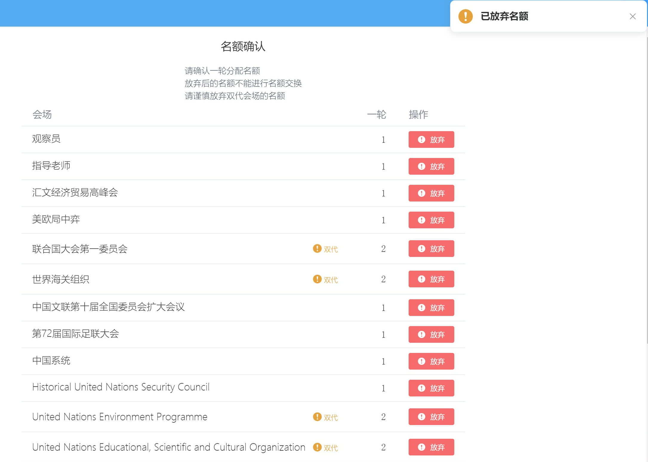Click 双代 warning icon for 联合国大会第一委员会

[x=317, y=248]
